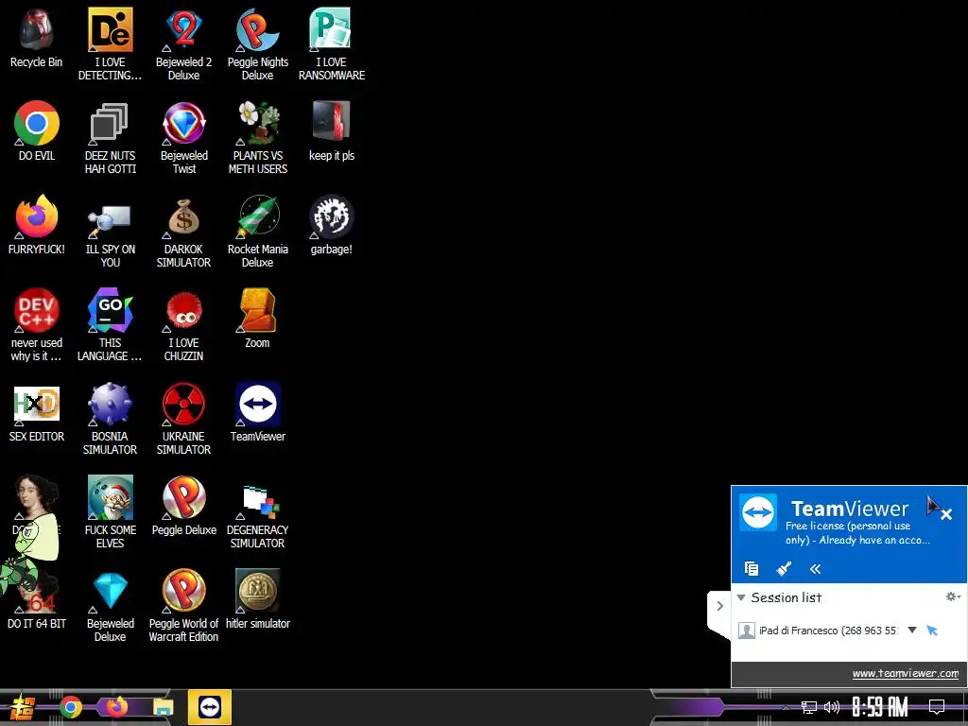Open File Explorer from the taskbar
This screenshot has width=968, height=726.
click(163, 707)
